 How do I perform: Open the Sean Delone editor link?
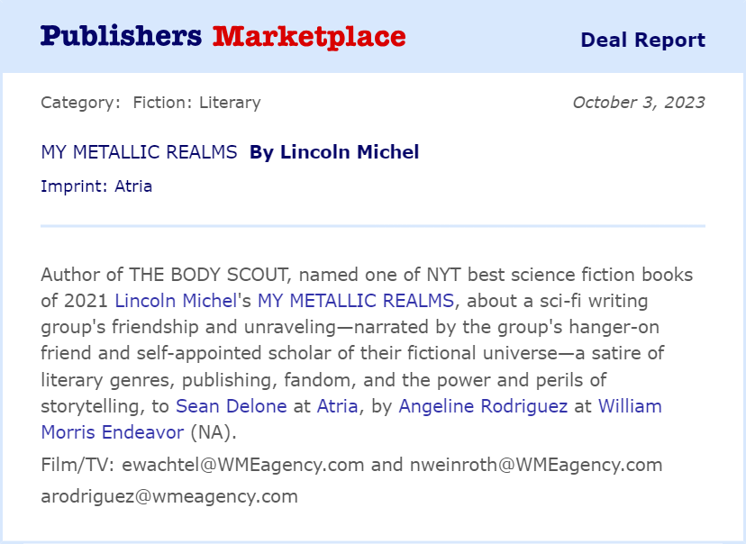point(231,406)
